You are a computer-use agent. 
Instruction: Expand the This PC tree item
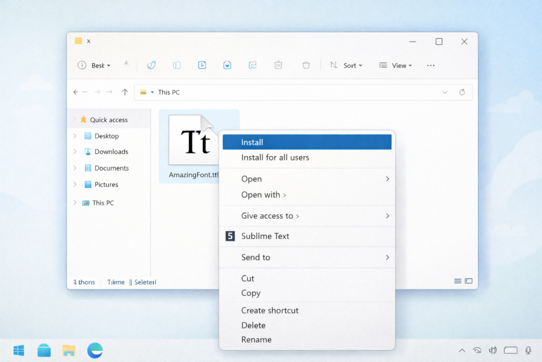75,202
